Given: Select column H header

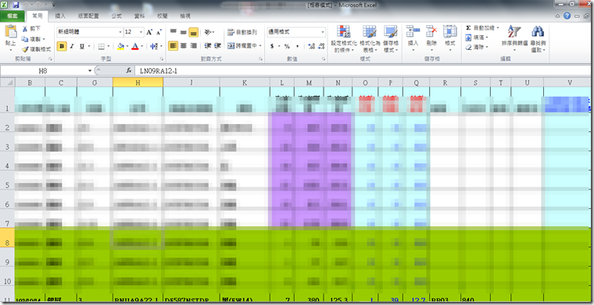Looking at the screenshot, I should click(138, 83).
